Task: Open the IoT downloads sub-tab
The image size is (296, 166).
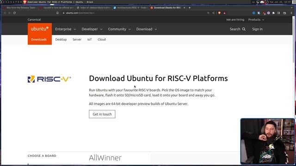Action: [x=89, y=40]
